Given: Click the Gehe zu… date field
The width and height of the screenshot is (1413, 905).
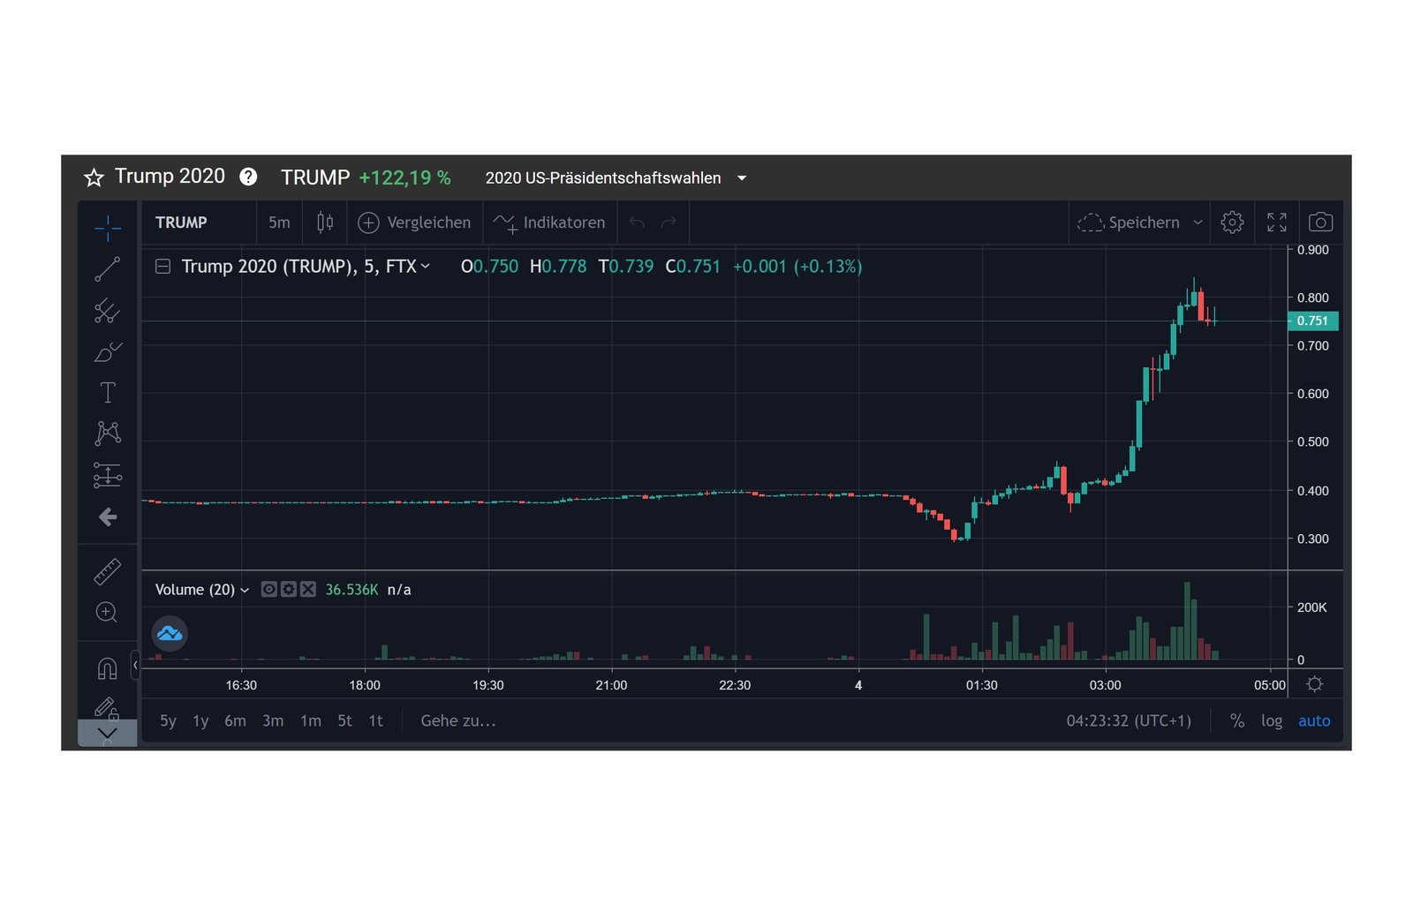Looking at the screenshot, I should [458, 720].
